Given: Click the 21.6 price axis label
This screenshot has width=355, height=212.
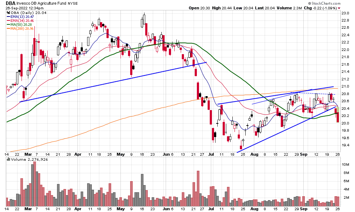Looking at the screenshot, I should pyautogui.click(x=345, y=64).
